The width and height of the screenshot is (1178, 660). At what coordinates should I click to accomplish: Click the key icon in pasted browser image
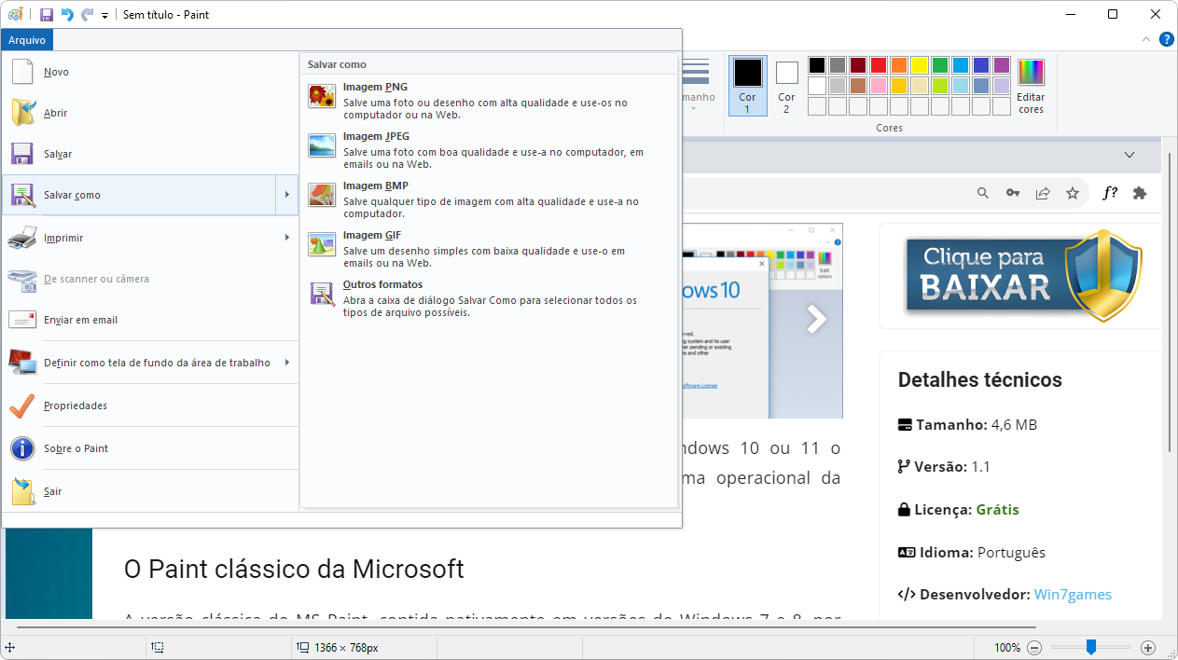point(1013,193)
